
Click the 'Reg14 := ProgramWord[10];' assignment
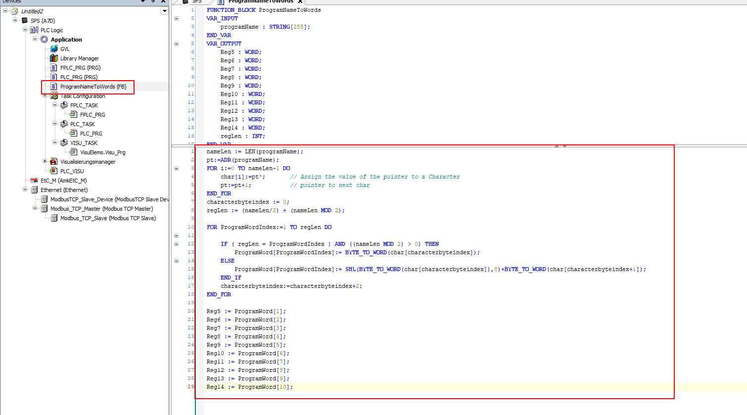tap(250, 387)
